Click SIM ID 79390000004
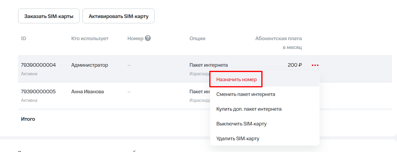Viewport: 397px width, 152px height. 38,65
